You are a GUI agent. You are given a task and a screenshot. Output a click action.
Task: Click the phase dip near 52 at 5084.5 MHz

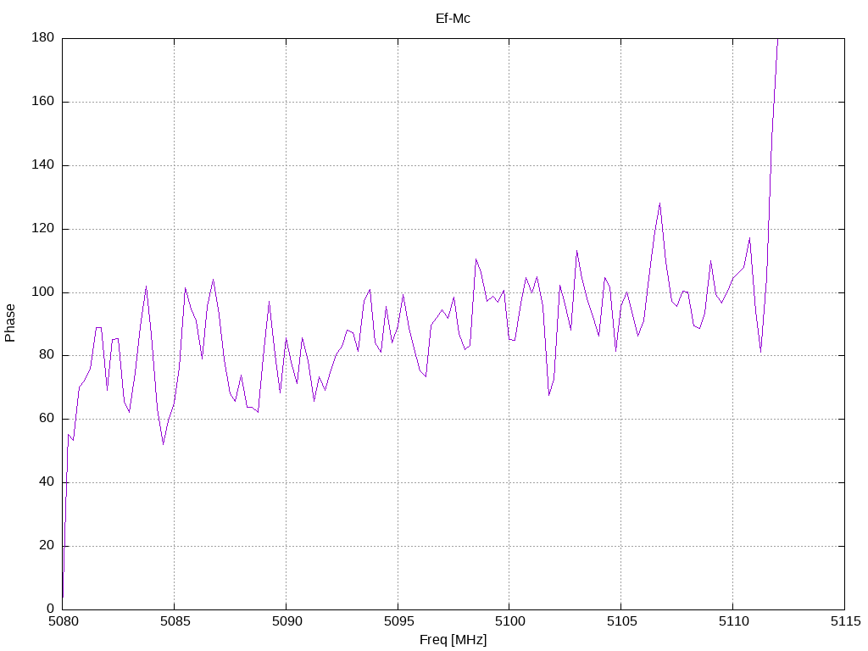[164, 444]
